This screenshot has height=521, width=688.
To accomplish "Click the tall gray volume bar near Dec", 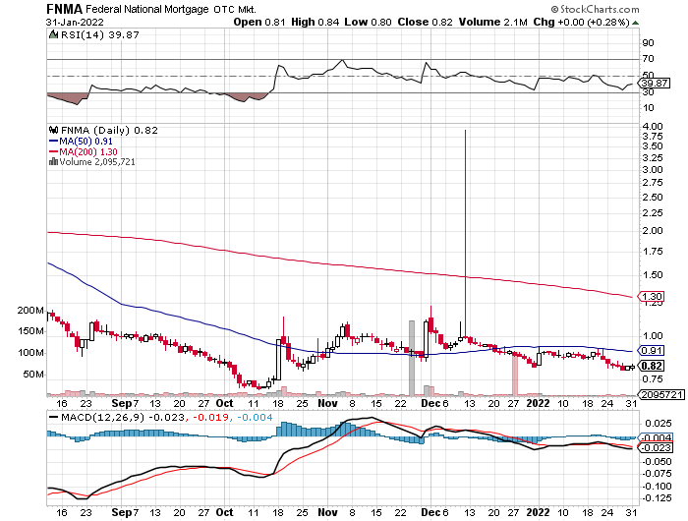I will pos(412,358).
